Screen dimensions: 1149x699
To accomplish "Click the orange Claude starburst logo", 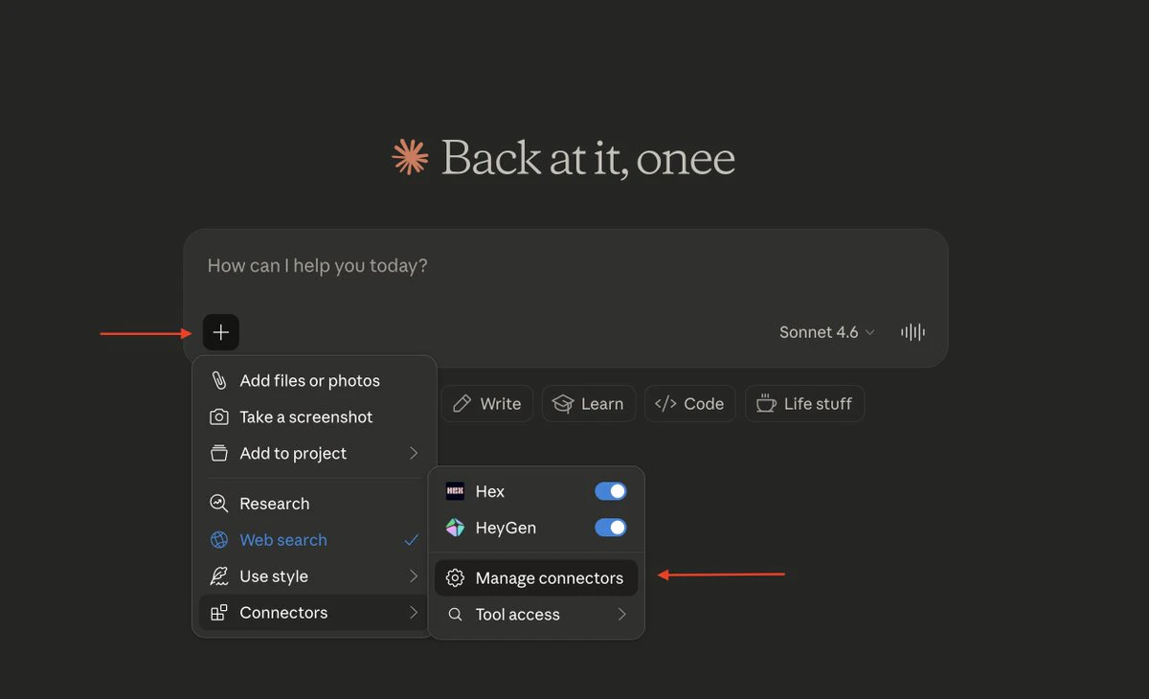I will (411, 157).
